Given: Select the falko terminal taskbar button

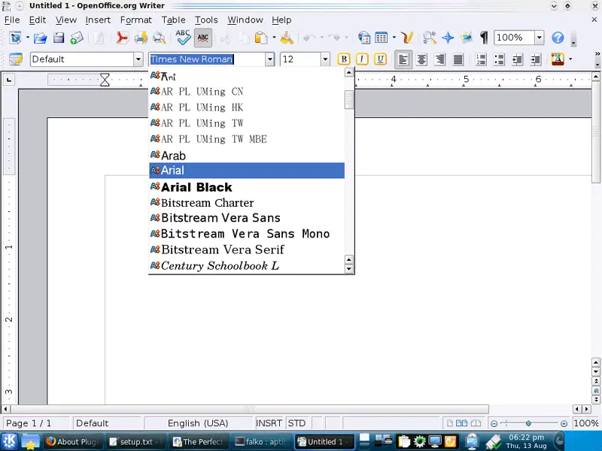Looking at the screenshot, I should 261,442.
